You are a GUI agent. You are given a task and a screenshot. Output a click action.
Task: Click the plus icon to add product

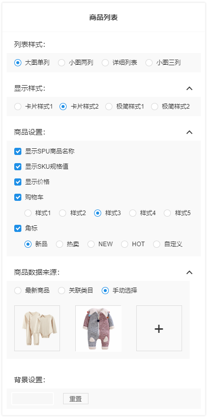click(x=159, y=328)
